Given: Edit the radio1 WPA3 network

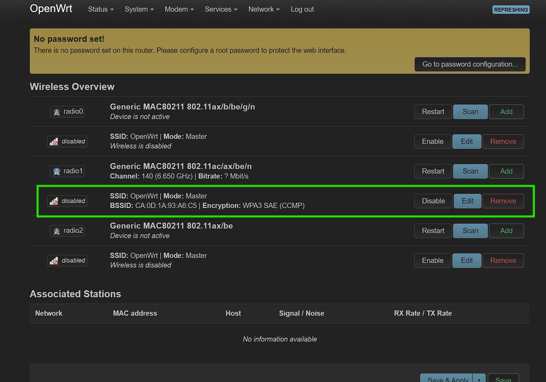Looking at the screenshot, I should (x=467, y=201).
